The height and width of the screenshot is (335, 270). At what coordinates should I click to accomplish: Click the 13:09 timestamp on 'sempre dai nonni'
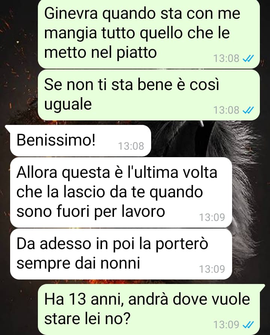tap(212, 269)
